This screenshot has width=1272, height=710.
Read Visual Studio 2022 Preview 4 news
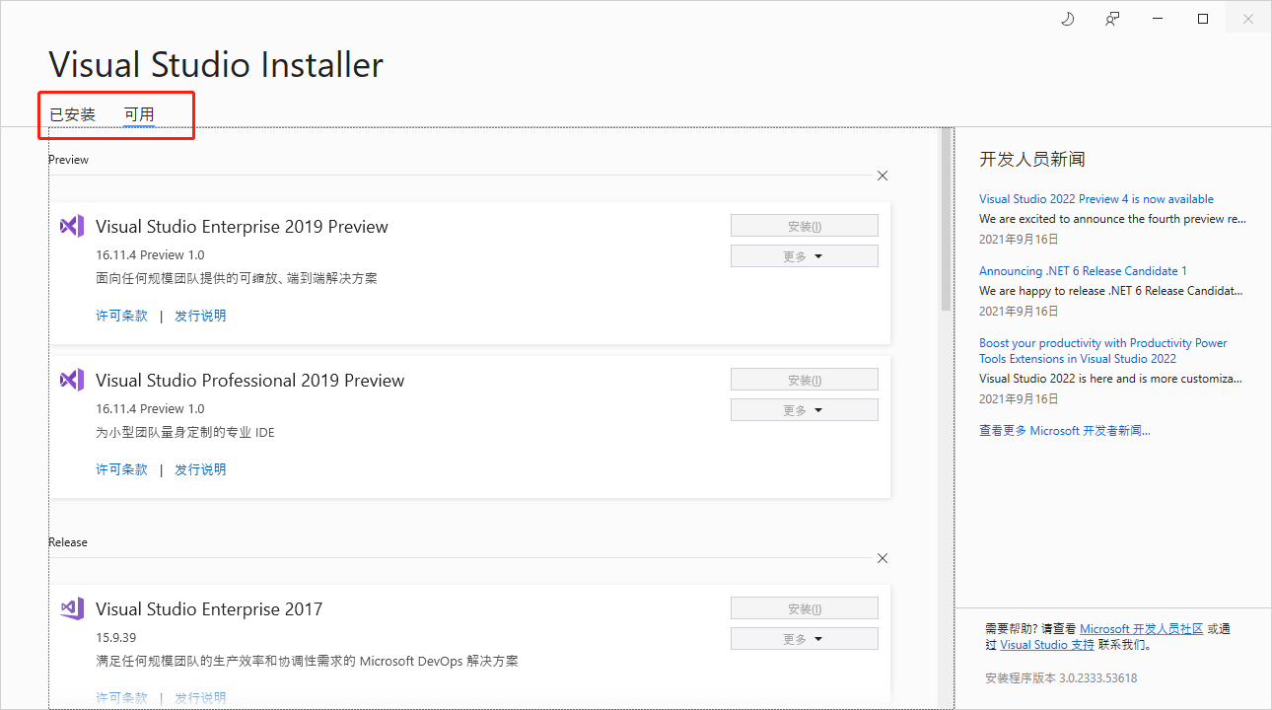pos(1096,199)
